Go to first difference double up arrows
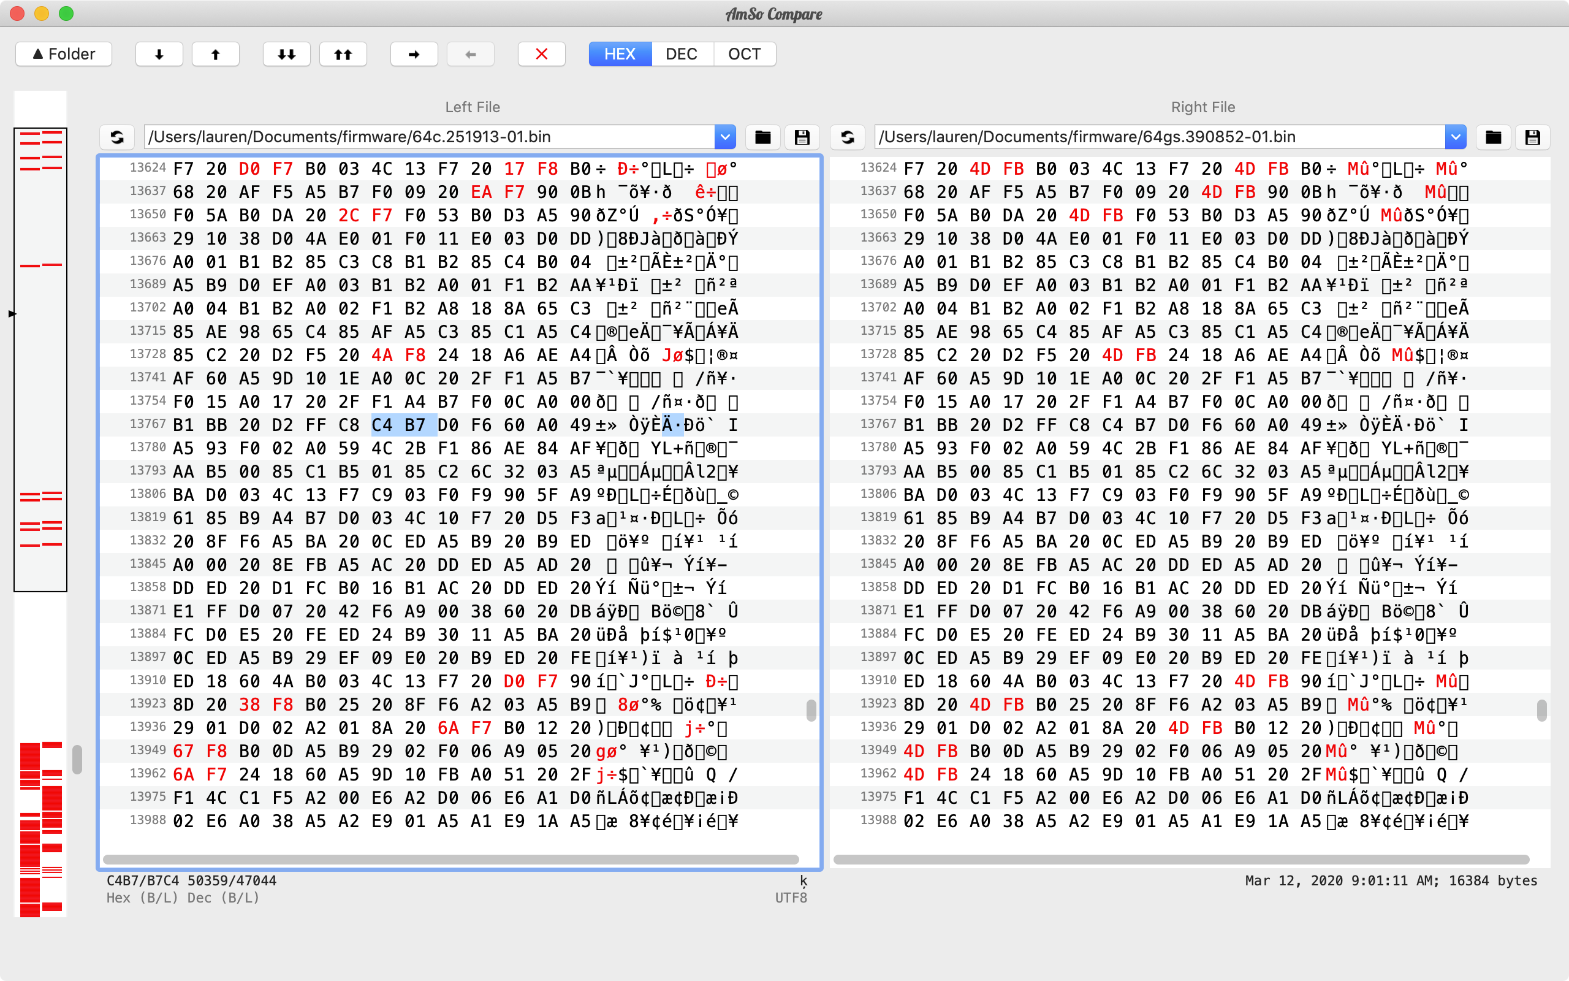The height and width of the screenshot is (981, 1569). [x=343, y=54]
